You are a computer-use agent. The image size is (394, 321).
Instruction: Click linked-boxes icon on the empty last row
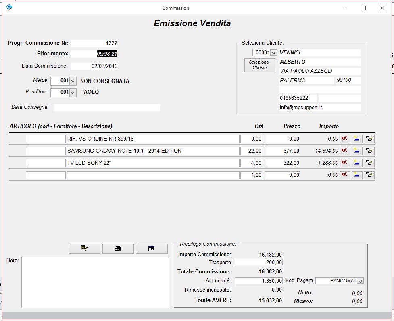pyautogui.click(x=369, y=175)
